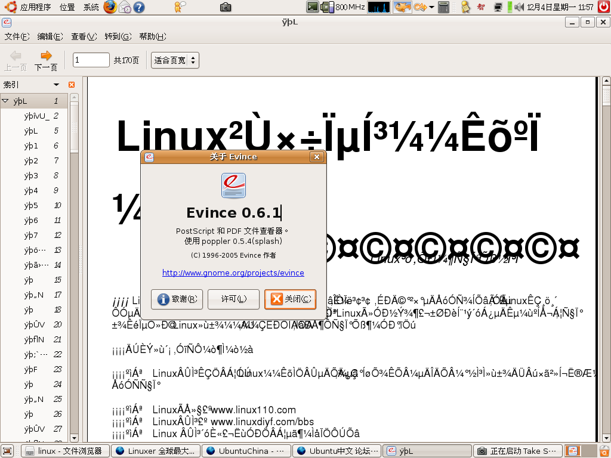
Task: Close the sidebar with orange X
Action: [x=72, y=85]
